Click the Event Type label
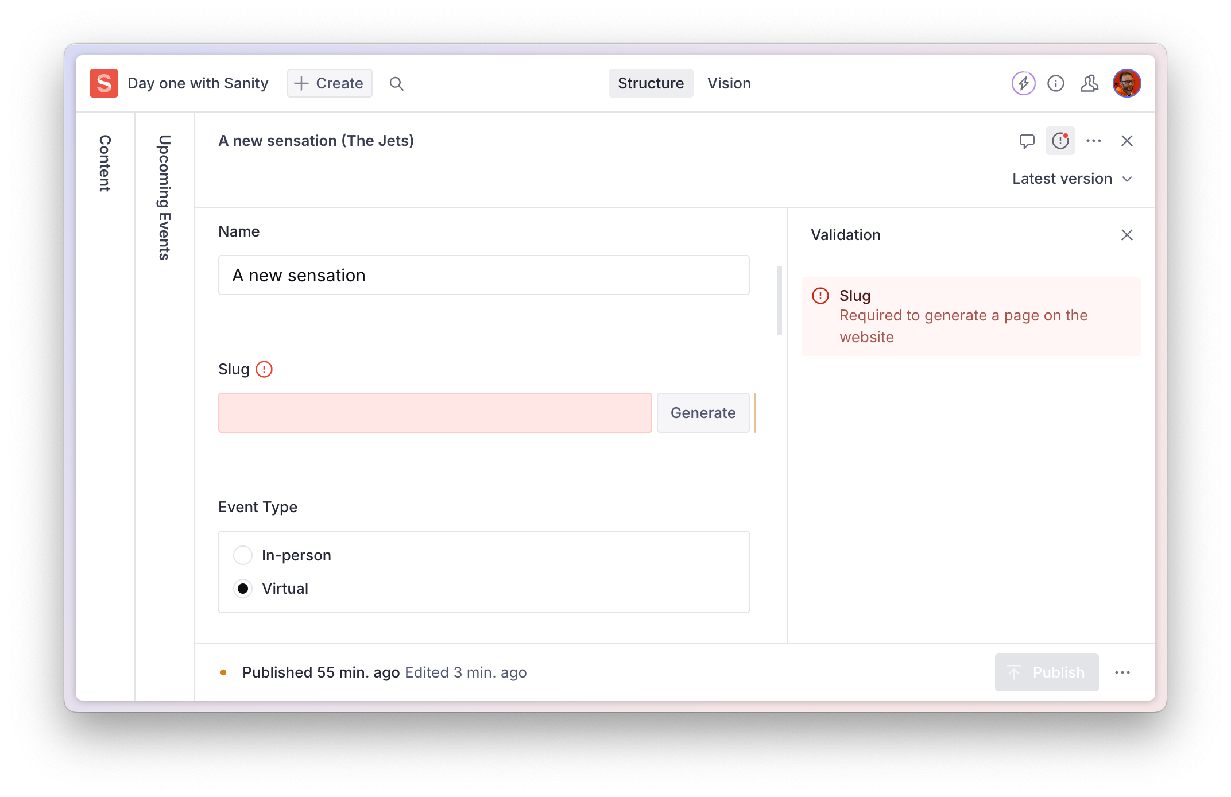Screen dimensions: 1231x797 pos(258,507)
